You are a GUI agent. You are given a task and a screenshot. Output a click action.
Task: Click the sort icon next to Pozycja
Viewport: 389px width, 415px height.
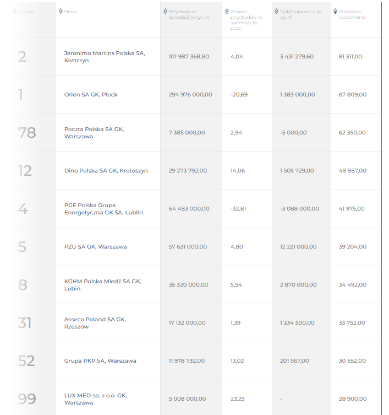tap(15, 12)
